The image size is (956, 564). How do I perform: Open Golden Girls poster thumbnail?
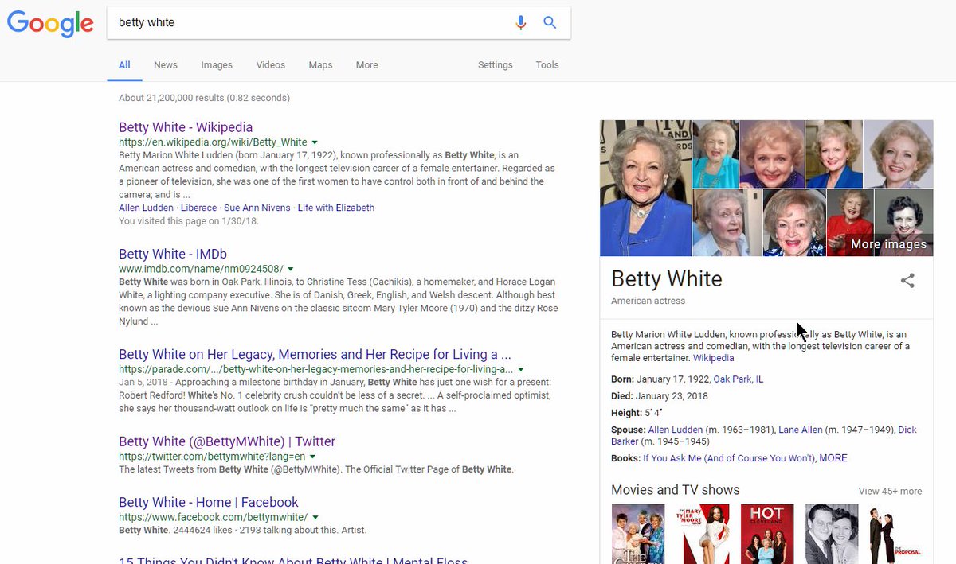click(x=638, y=534)
